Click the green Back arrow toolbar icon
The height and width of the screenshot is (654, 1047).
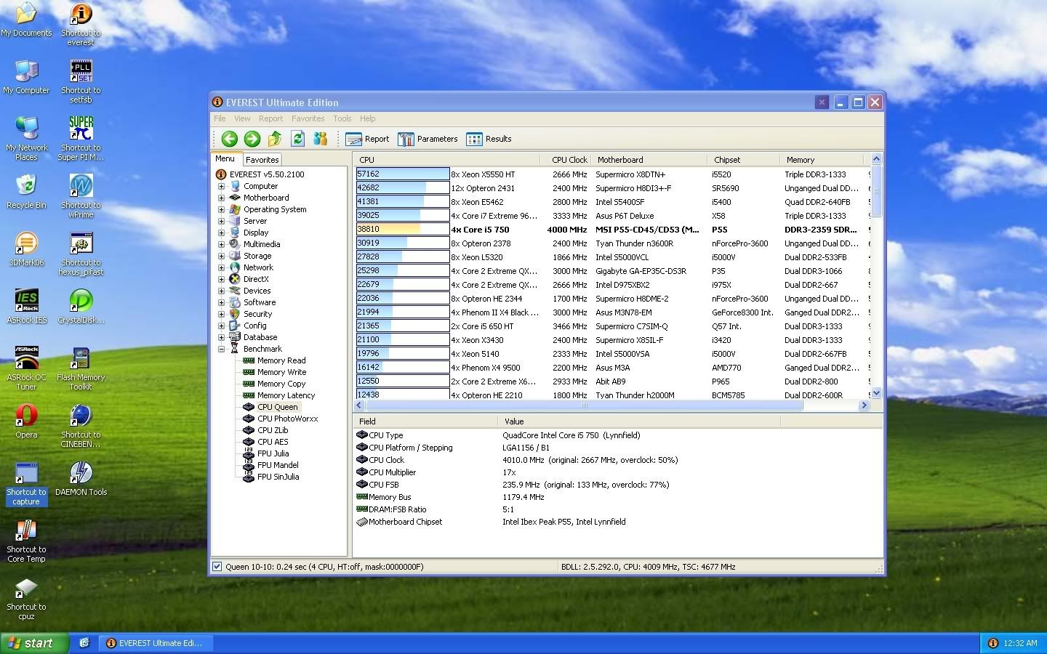click(x=230, y=139)
